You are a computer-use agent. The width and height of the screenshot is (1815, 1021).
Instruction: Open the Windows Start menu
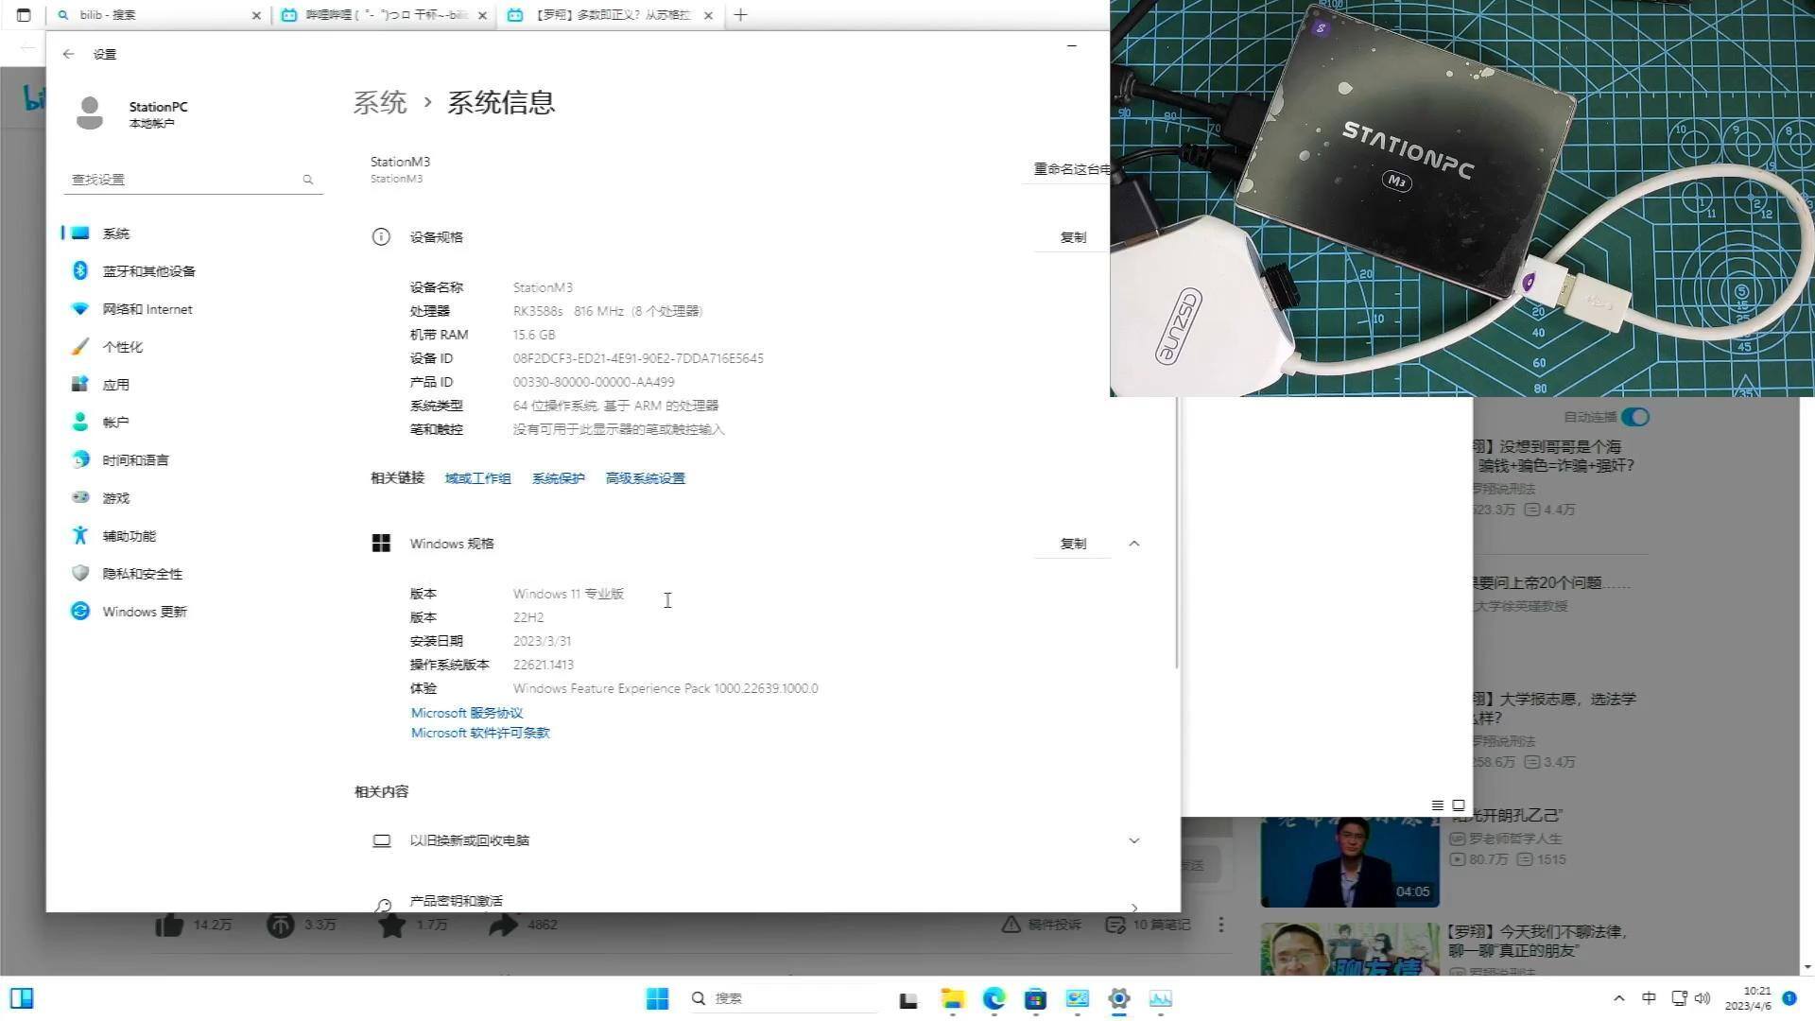(658, 998)
